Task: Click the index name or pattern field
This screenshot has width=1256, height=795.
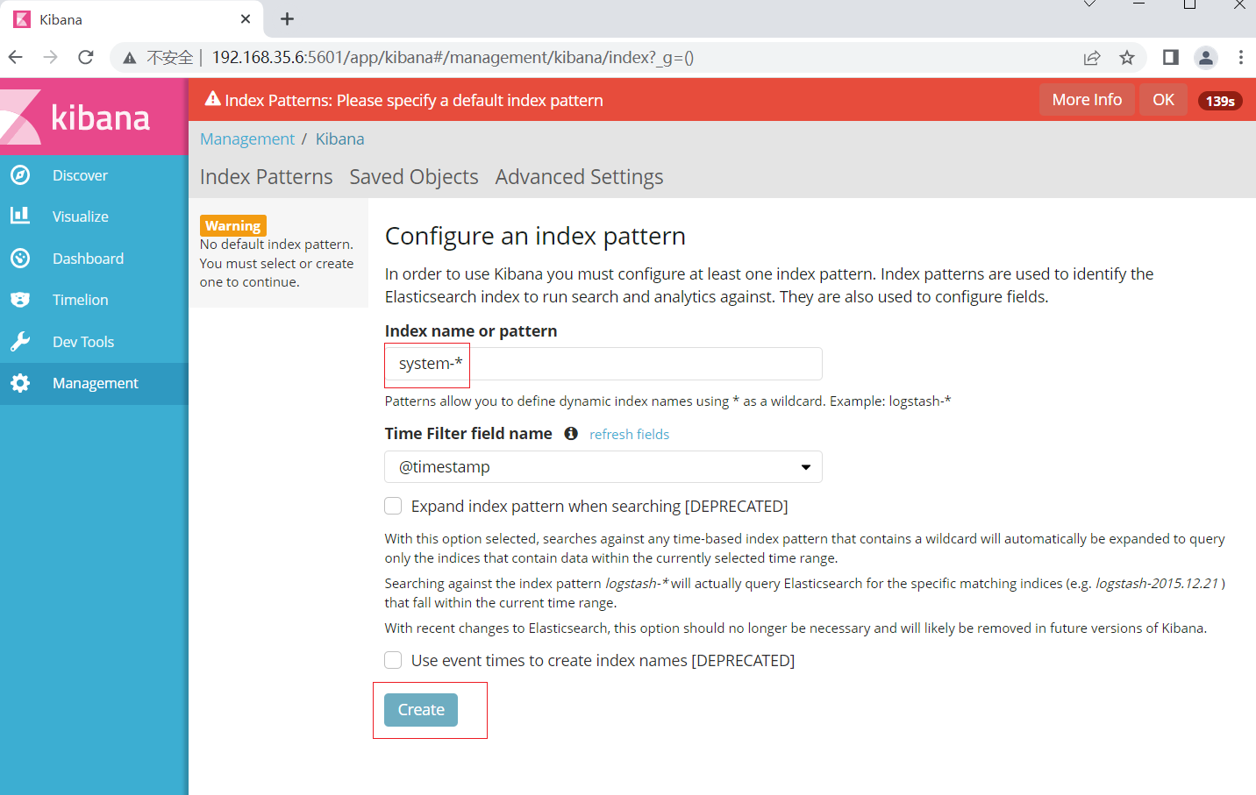Action: click(603, 364)
